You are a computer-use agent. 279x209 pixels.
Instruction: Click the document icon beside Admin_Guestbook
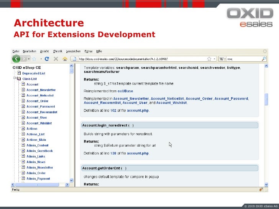click(23, 150)
